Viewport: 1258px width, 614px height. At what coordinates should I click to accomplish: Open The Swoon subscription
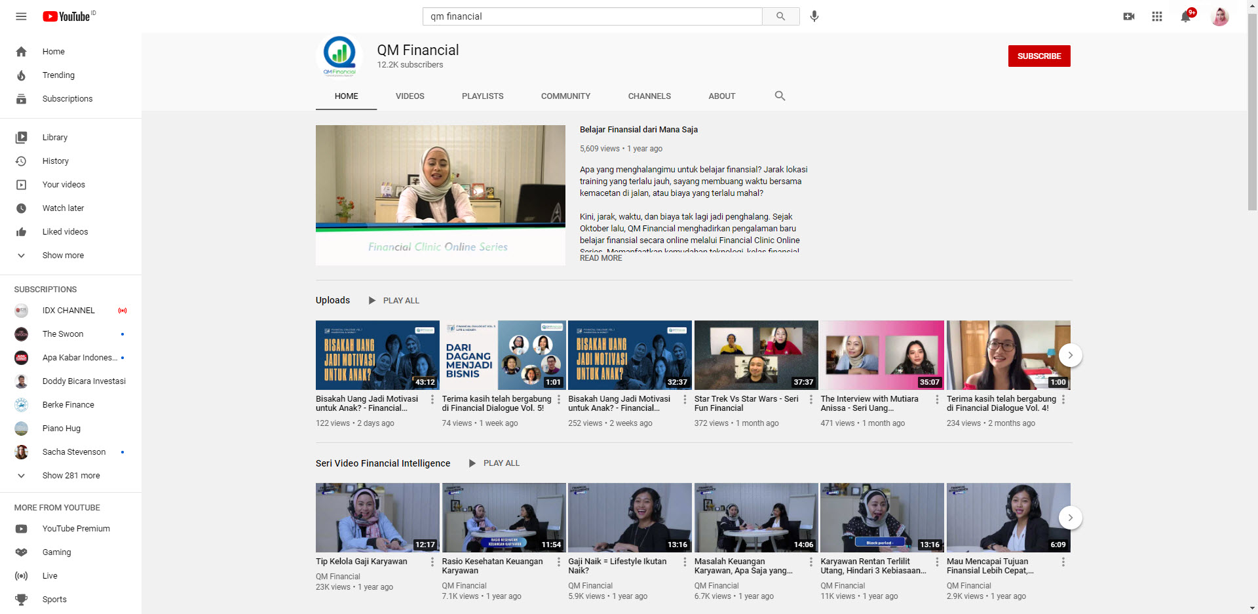[71, 334]
